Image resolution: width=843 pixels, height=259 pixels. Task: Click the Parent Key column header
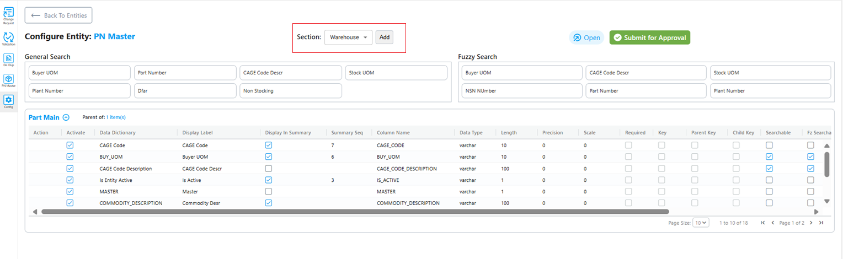(x=703, y=132)
